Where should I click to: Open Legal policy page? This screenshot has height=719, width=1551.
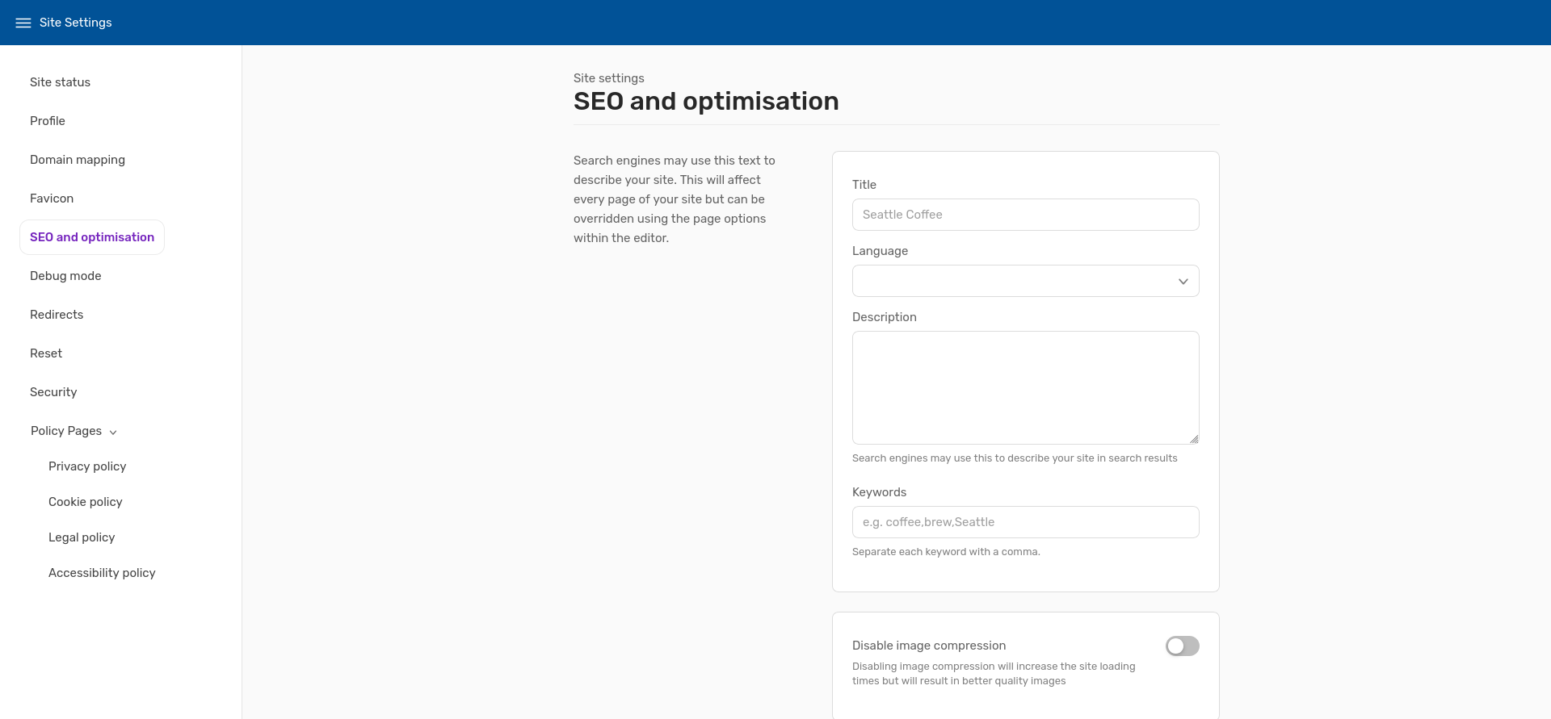click(x=82, y=537)
